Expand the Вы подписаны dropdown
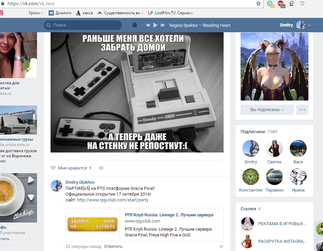The width and height of the screenshot is (323, 251). (x=267, y=110)
